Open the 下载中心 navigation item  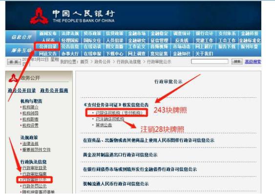pos(114,53)
